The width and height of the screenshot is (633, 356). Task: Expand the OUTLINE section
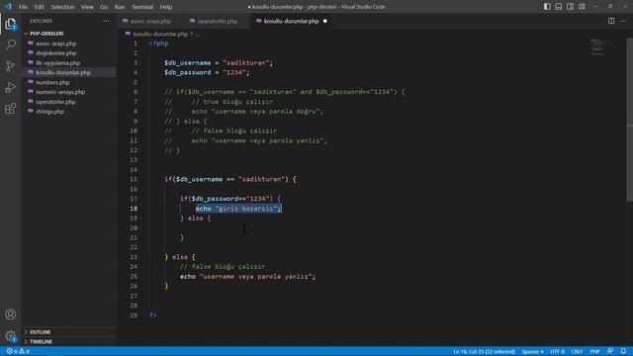68,332
